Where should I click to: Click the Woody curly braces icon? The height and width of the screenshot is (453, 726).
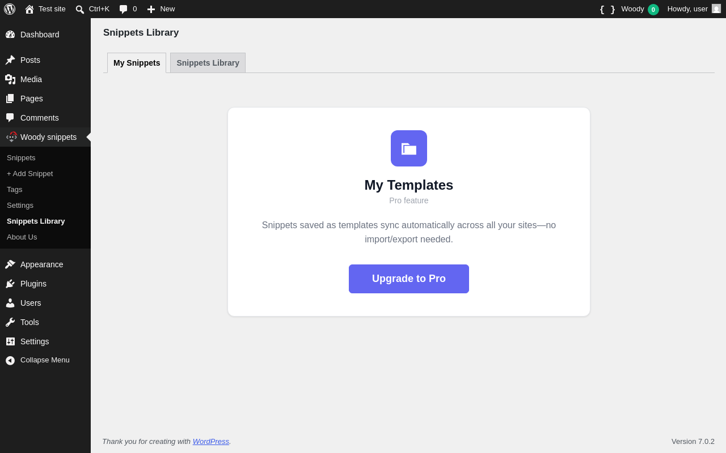(x=607, y=9)
